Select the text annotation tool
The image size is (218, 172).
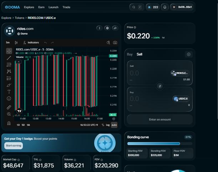pyautogui.click(x=9, y=92)
